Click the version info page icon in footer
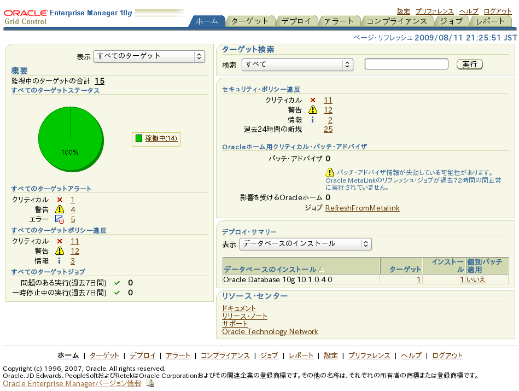The width and height of the screenshot is (519, 391). point(150,383)
